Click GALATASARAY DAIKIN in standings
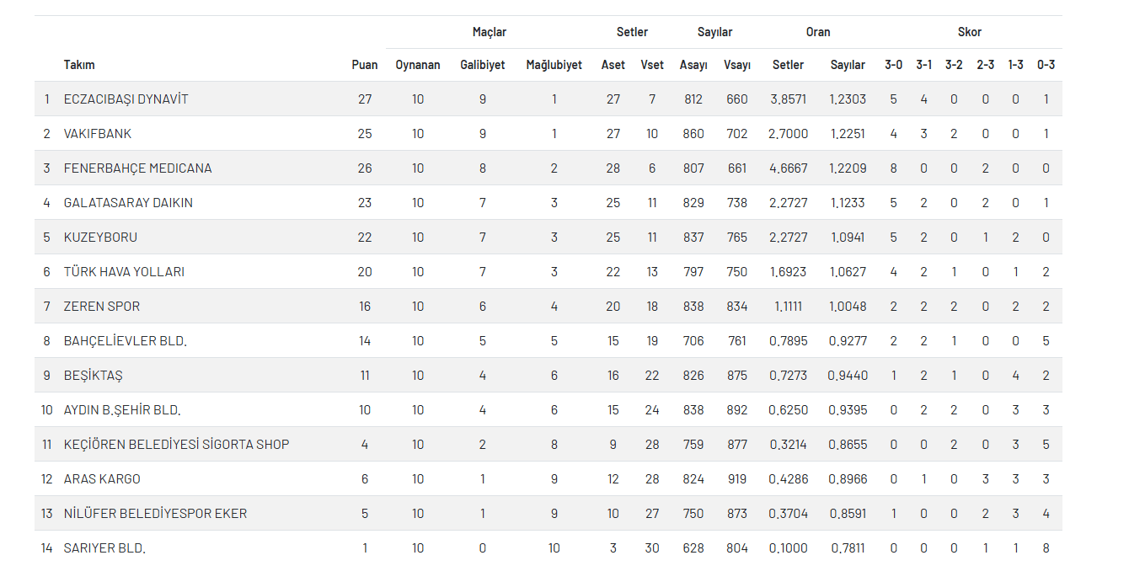 pyautogui.click(x=128, y=203)
